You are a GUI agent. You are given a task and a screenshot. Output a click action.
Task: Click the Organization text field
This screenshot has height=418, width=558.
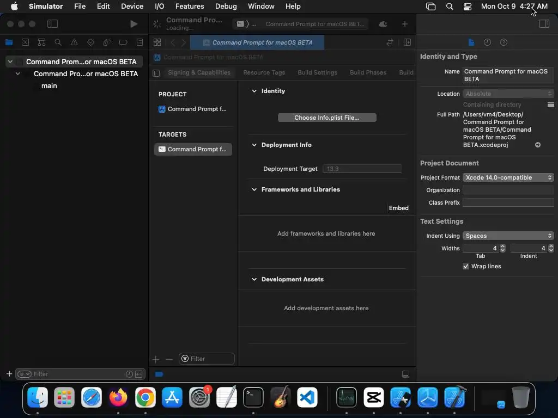[x=508, y=190]
